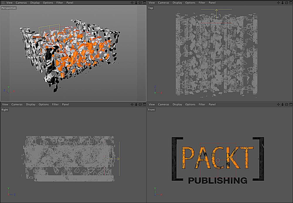
Task: Click the rotate icon in Top viewport
Action: pos(287,3)
